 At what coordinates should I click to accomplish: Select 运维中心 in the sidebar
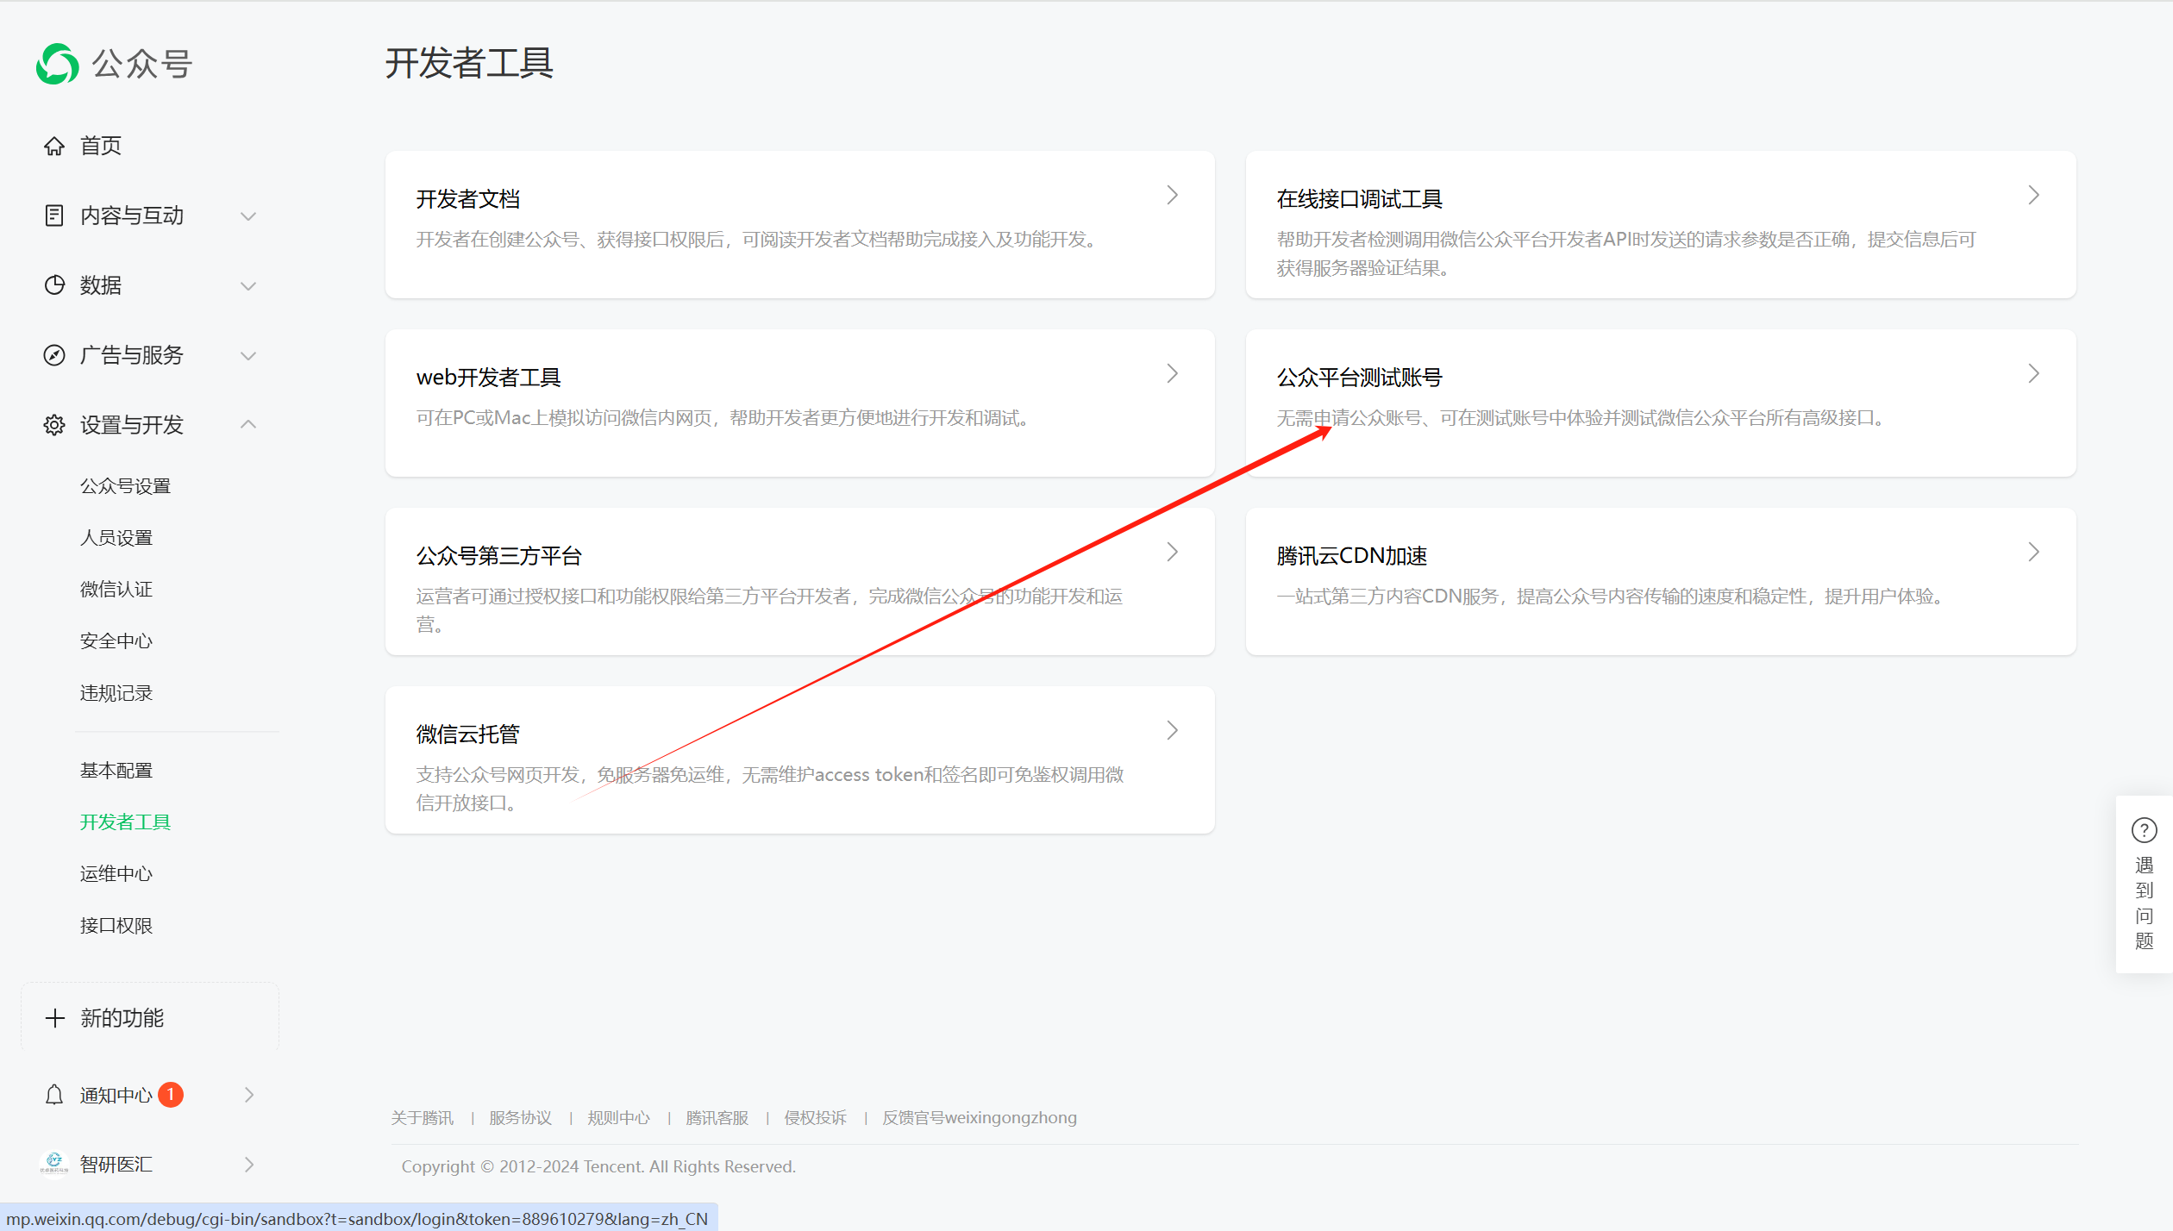(116, 873)
